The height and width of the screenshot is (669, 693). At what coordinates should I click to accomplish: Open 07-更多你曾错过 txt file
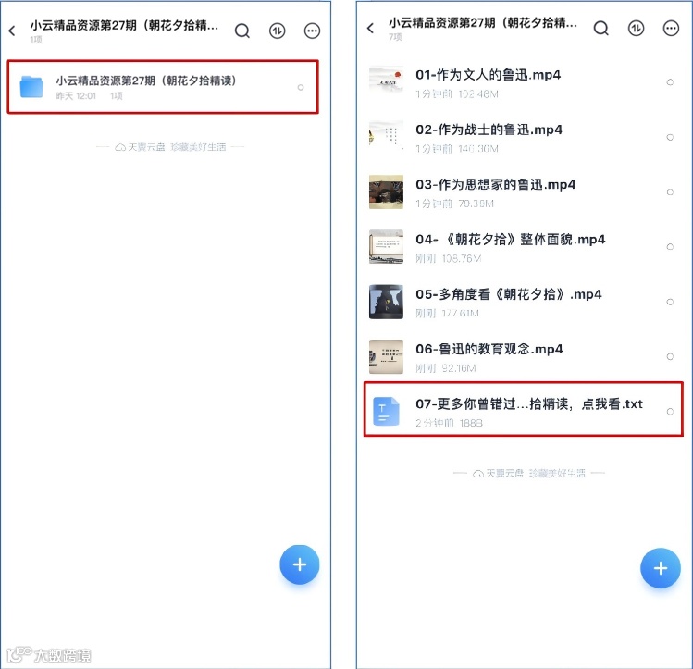524,410
